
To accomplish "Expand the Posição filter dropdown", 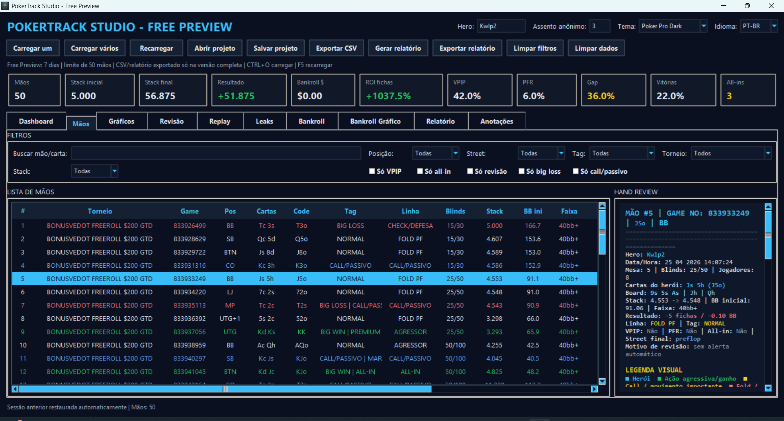I will coord(456,153).
